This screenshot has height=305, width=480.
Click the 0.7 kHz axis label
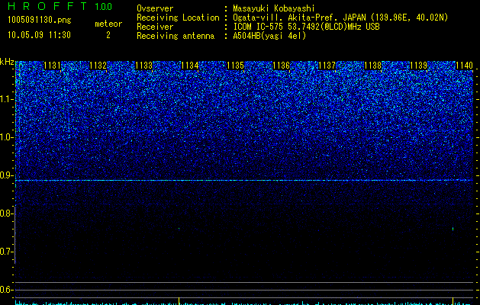(x=7, y=252)
